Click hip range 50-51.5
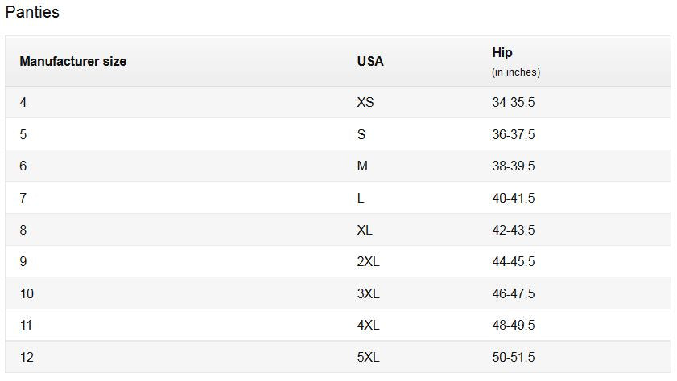The image size is (677, 381). click(514, 358)
